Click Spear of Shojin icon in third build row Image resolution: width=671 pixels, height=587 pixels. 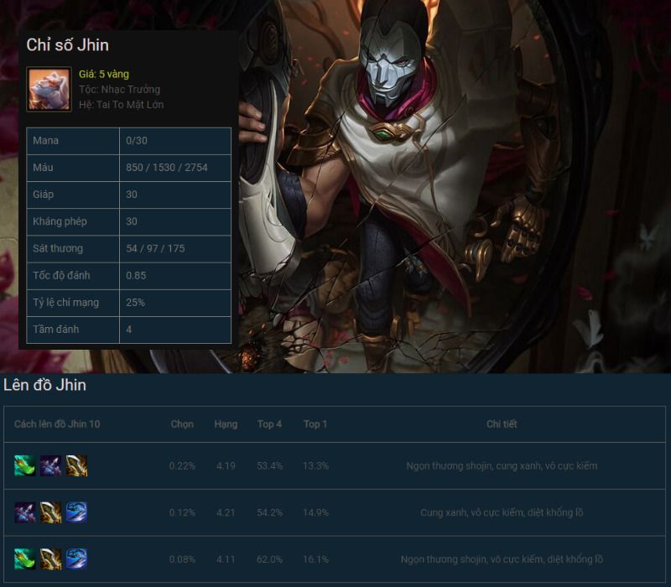point(25,558)
